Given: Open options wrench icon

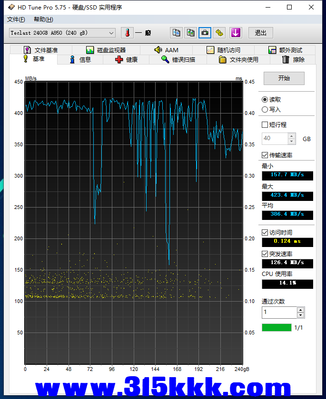Looking at the screenshot, I should tap(219, 33).
